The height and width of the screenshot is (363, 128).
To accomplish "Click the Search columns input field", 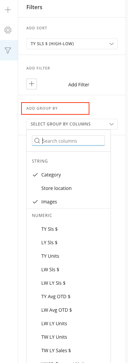I will (68, 141).
